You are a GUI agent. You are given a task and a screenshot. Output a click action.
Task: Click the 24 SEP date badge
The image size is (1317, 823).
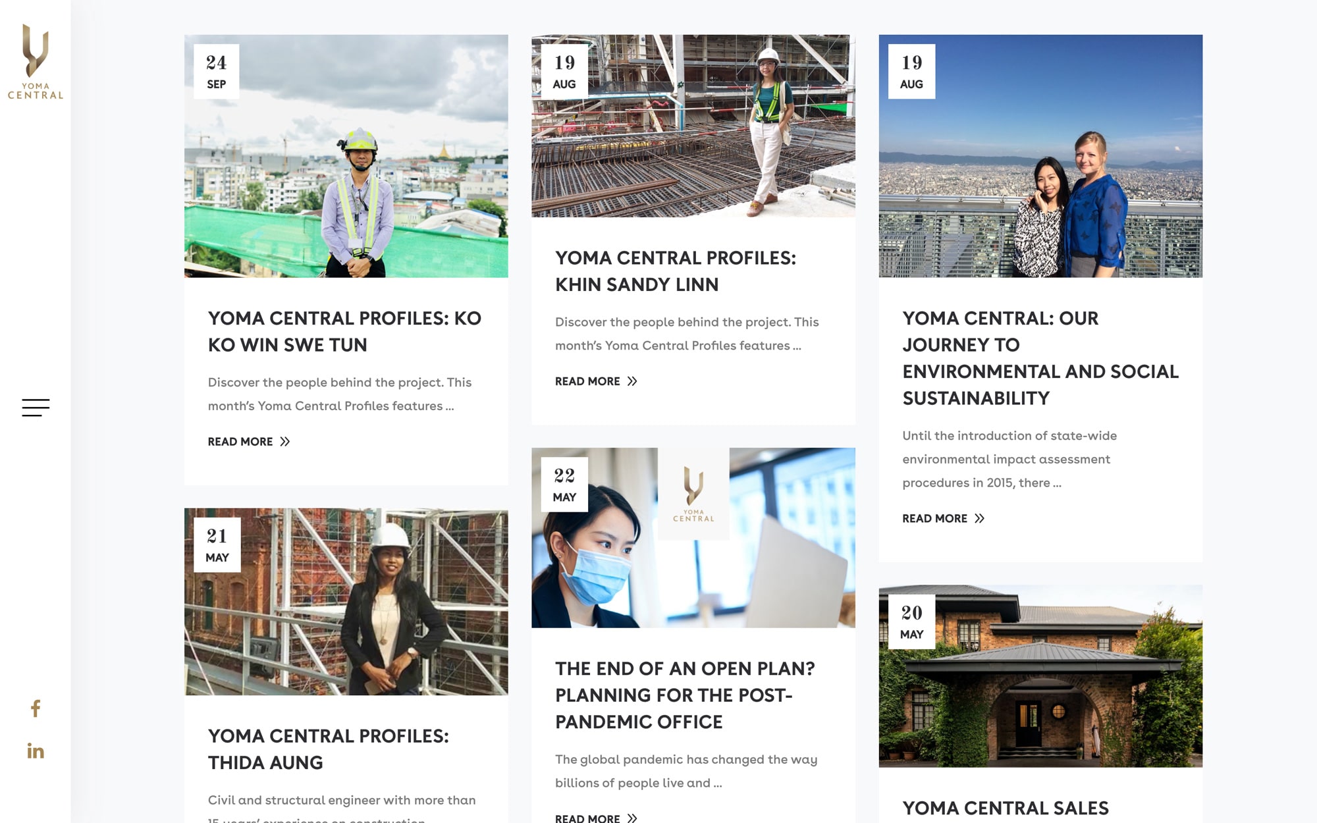(x=217, y=72)
